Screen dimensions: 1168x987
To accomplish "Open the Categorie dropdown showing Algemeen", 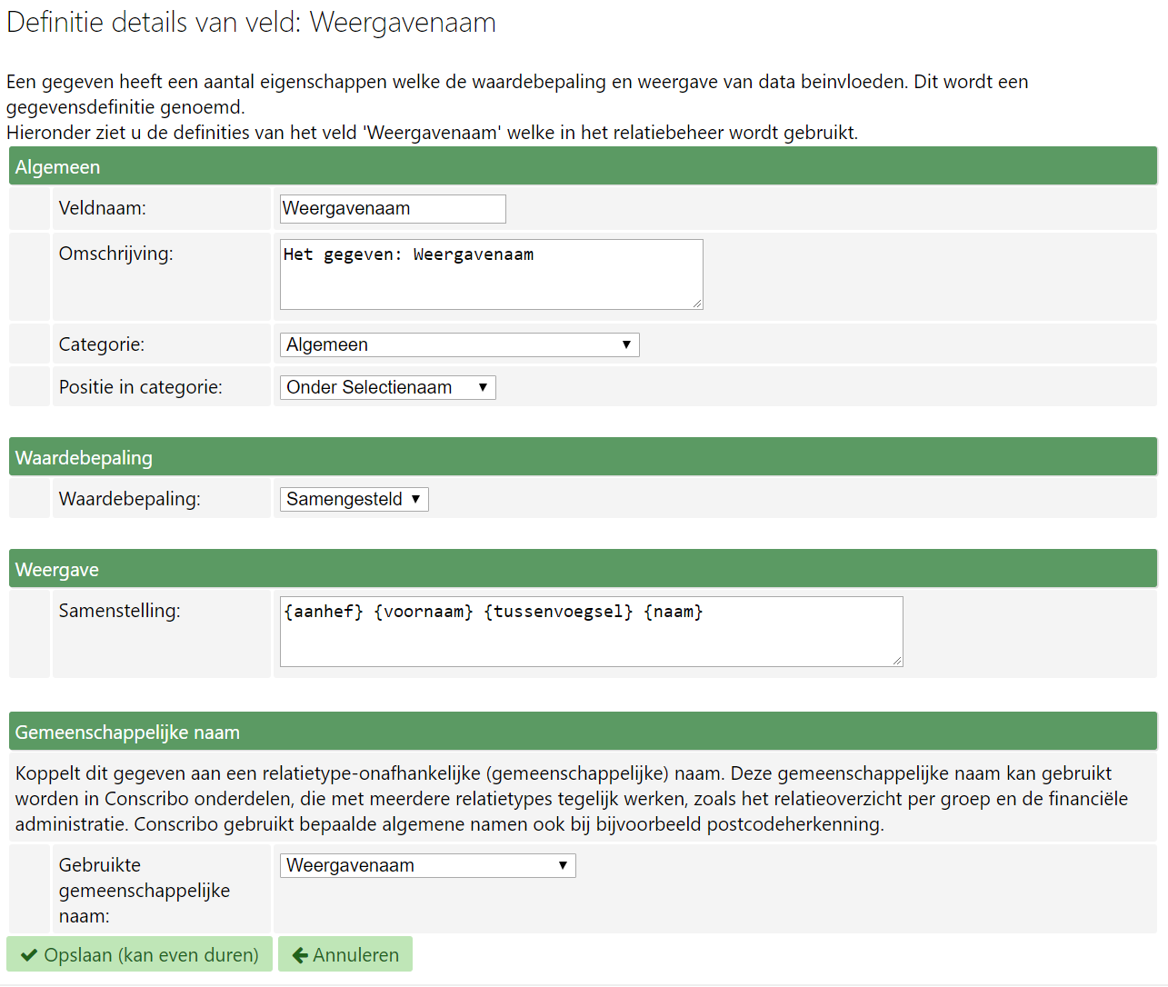I will click(x=459, y=344).
